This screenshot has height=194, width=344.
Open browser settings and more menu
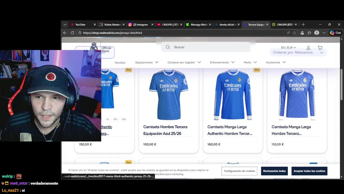coord(324,33)
